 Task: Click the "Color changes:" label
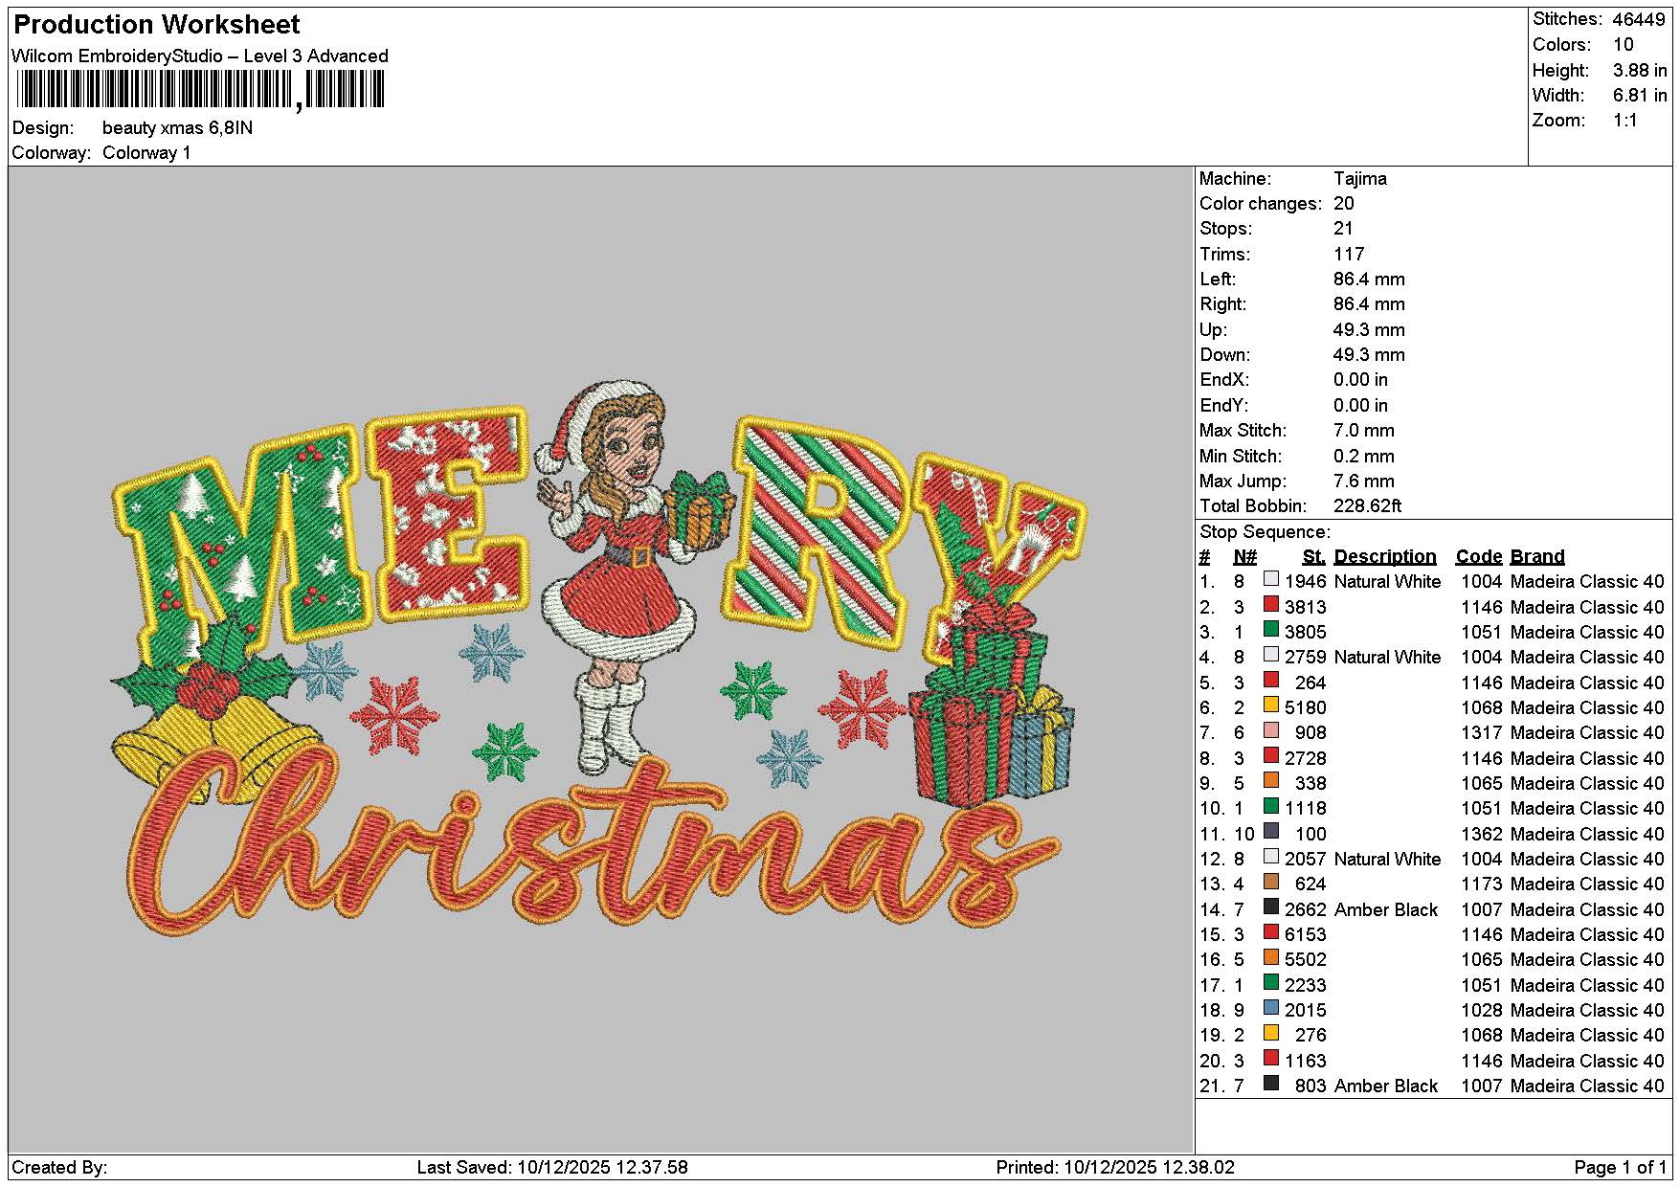(x=1260, y=204)
